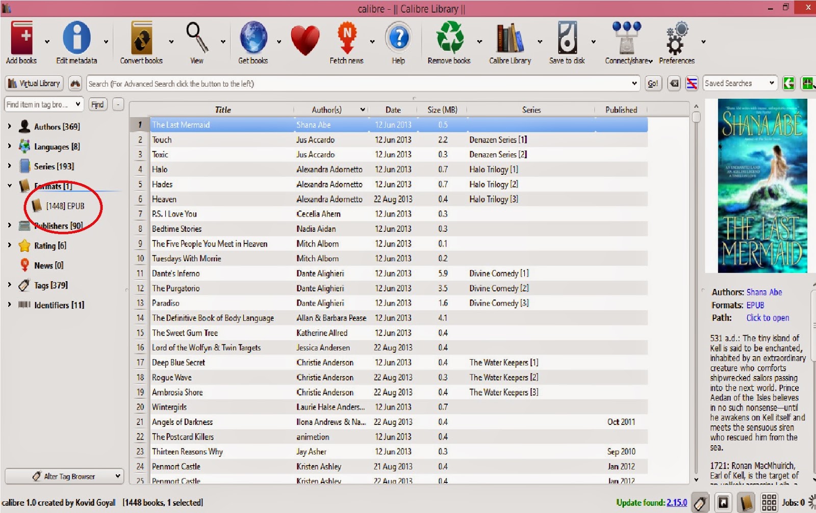
Task: Click the Jobs: 0 indicator
Action: click(793, 503)
